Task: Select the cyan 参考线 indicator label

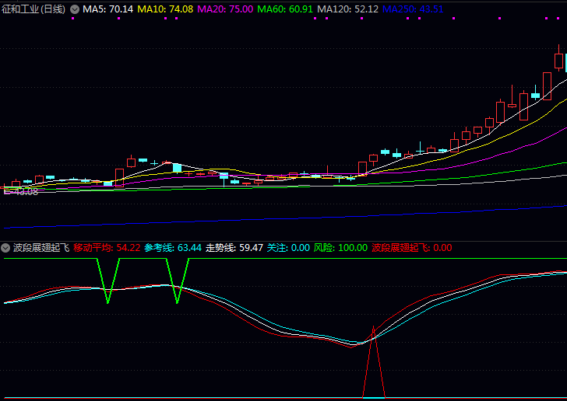Action: [173, 248]
